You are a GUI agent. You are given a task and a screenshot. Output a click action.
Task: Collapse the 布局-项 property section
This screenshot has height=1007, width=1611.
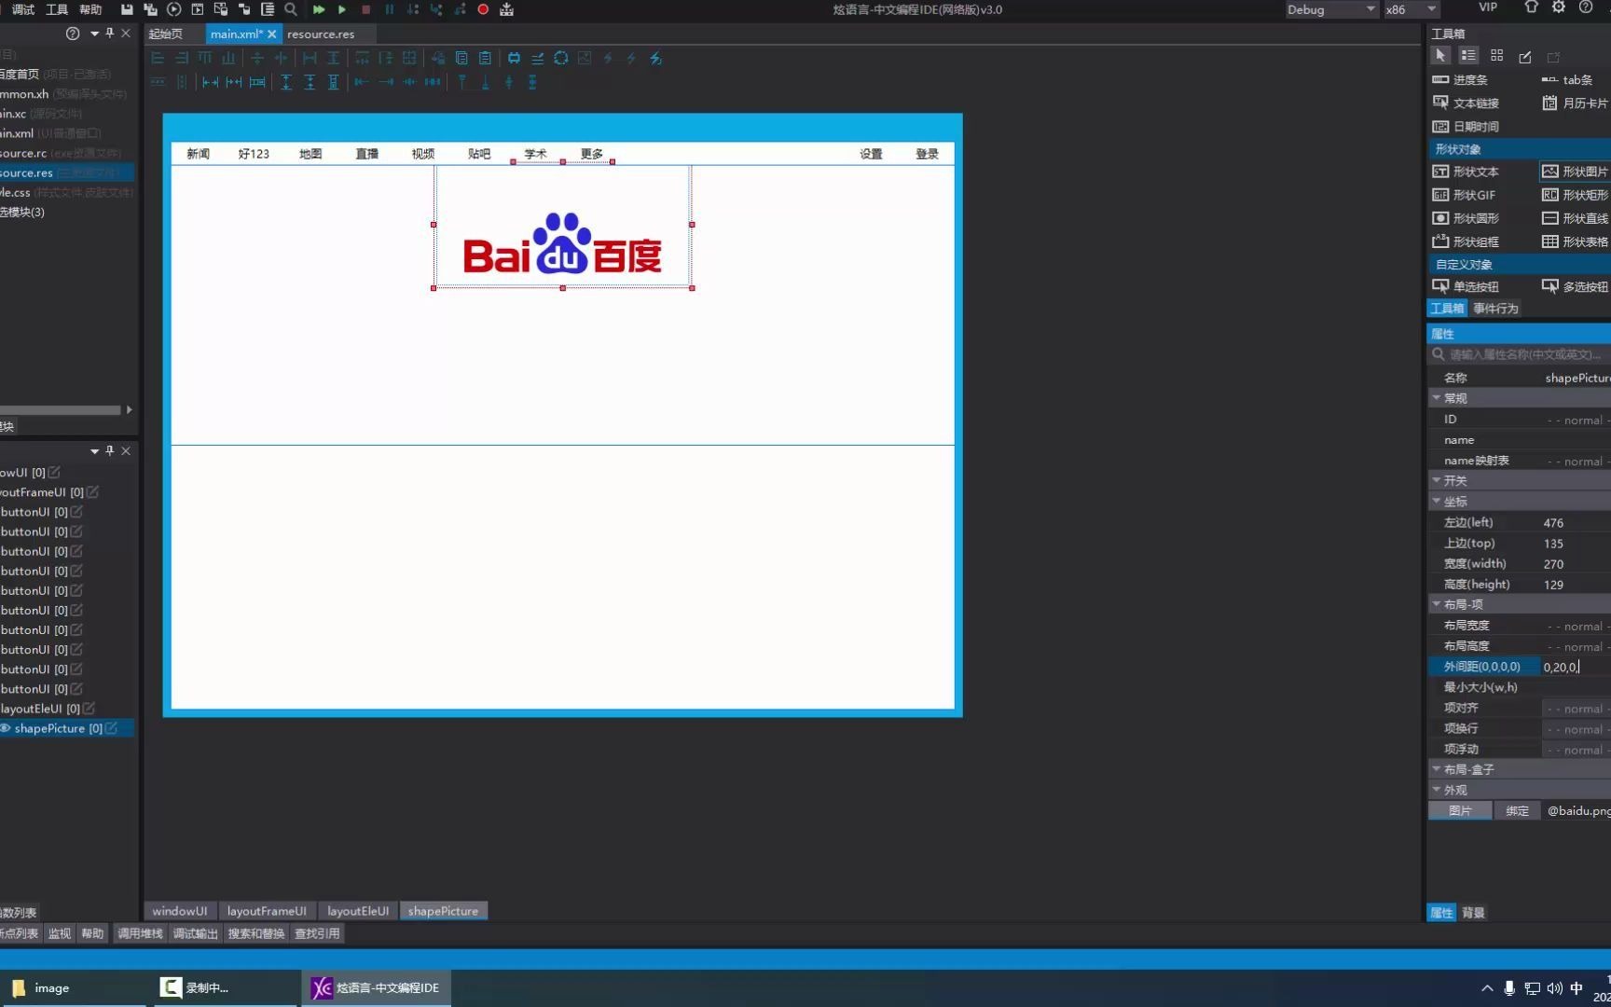tap(1437, 604)
